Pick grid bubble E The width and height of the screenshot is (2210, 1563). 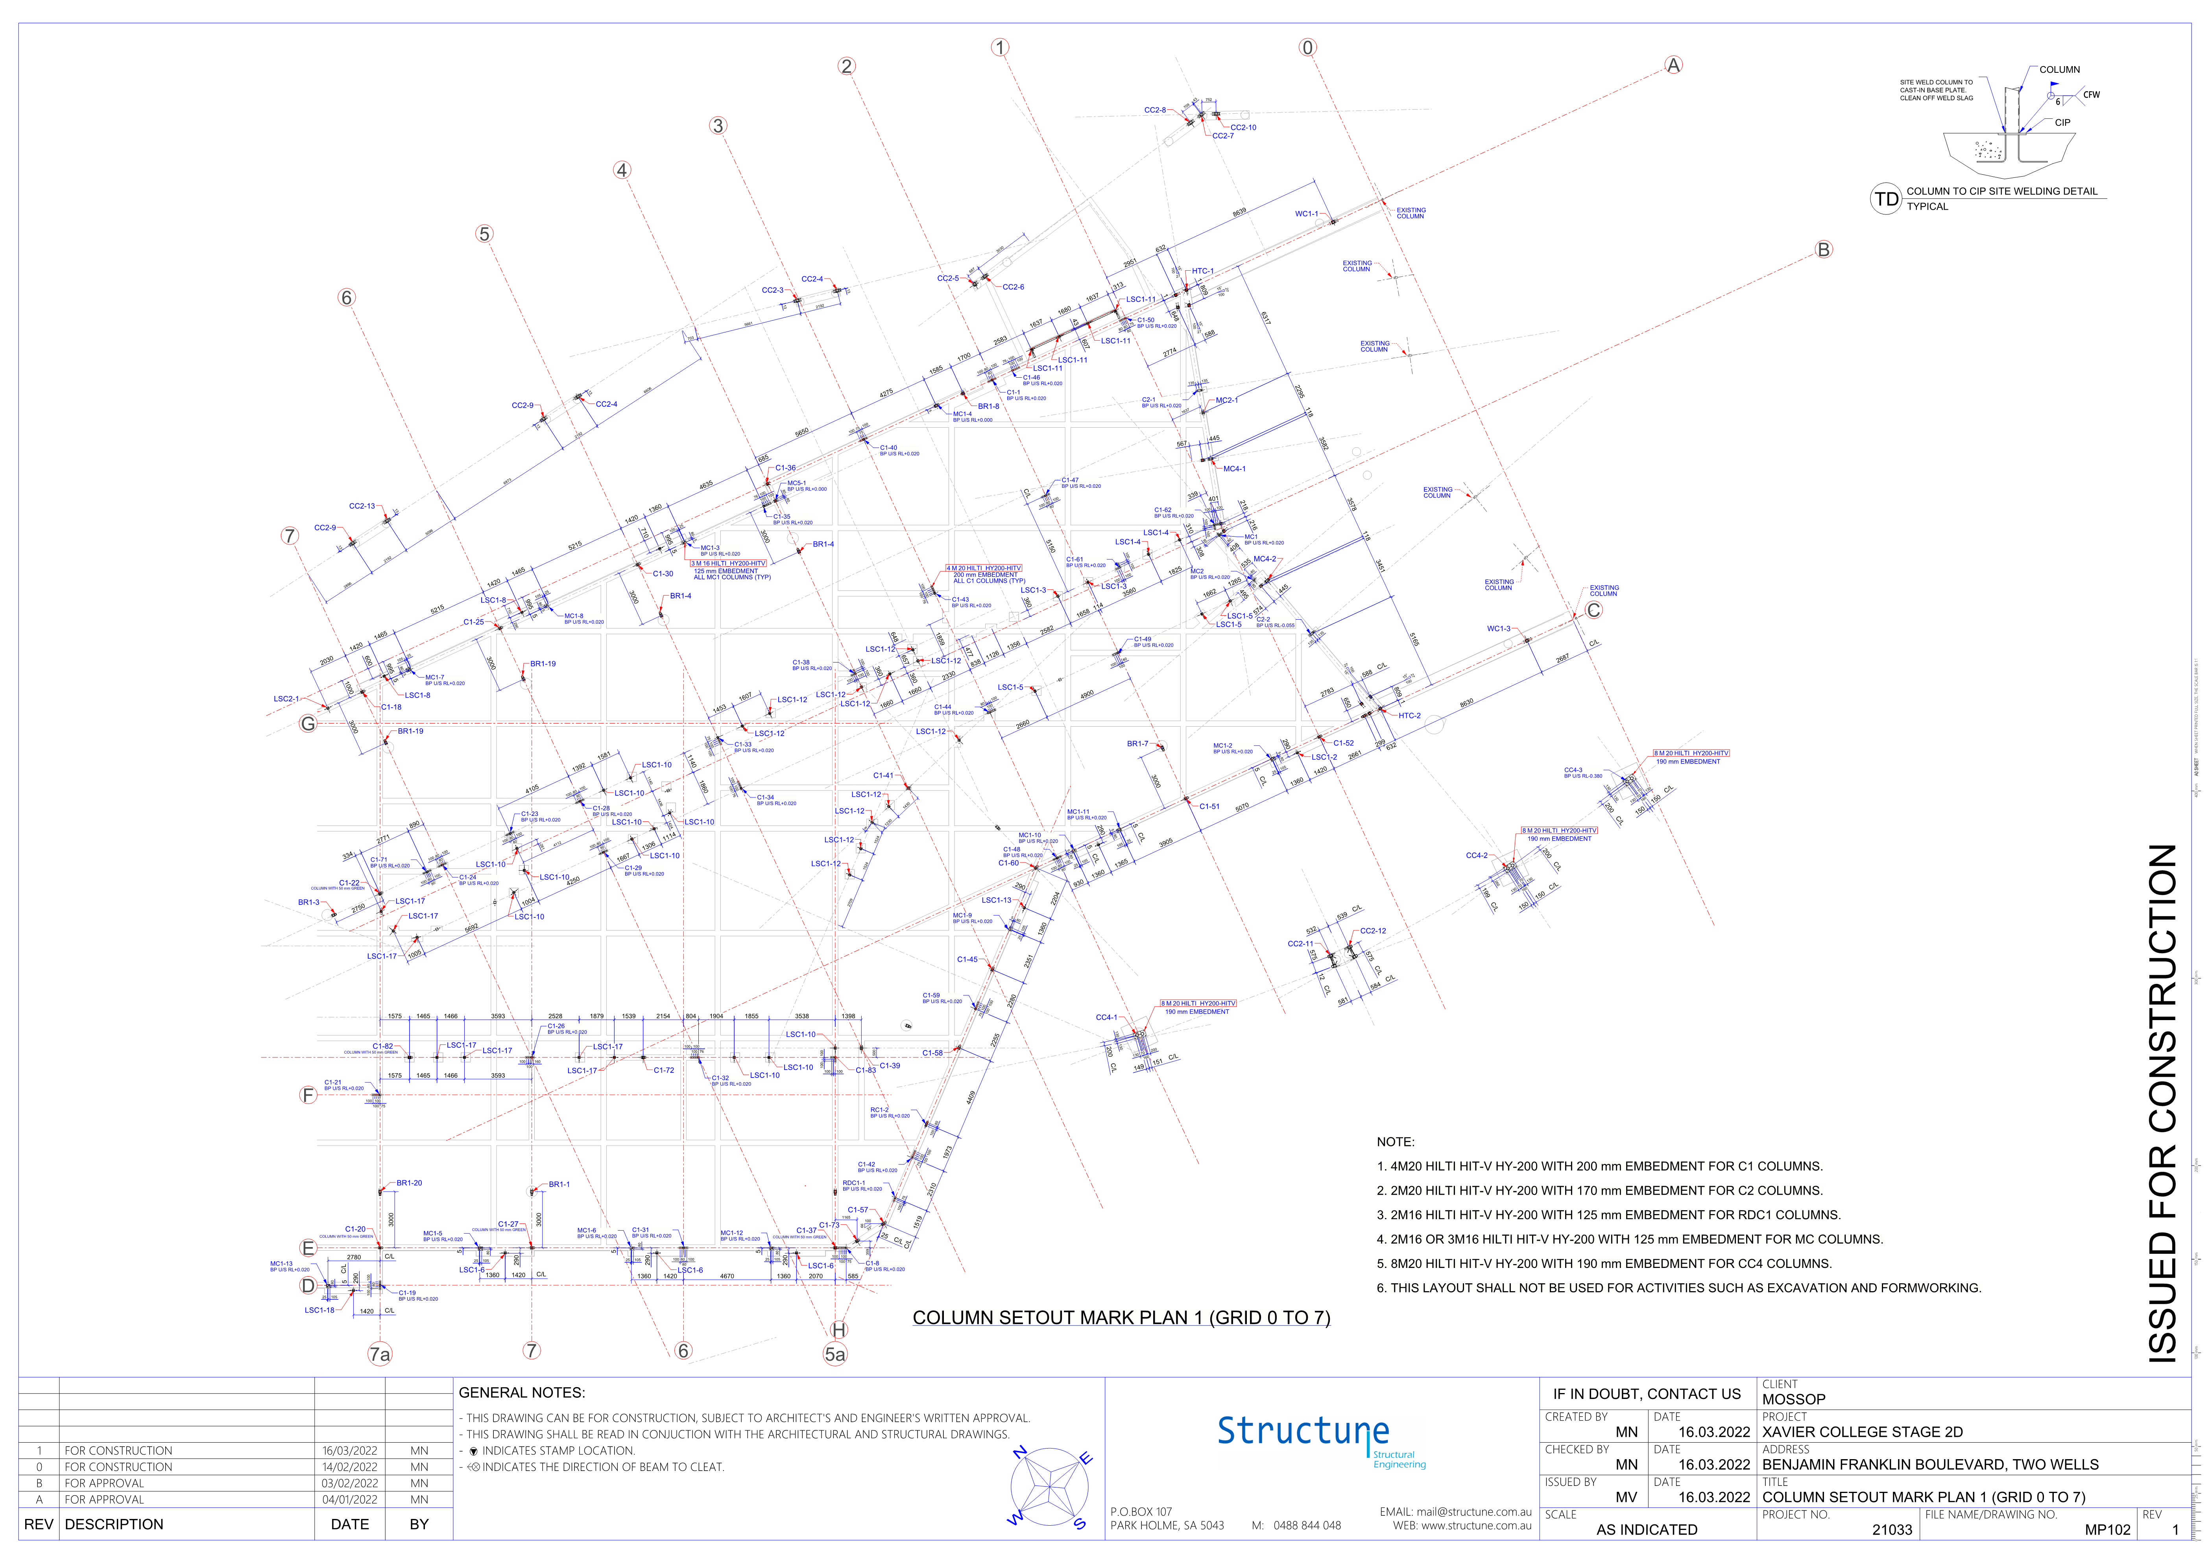pyautogui.click(x=308, y=1248)
